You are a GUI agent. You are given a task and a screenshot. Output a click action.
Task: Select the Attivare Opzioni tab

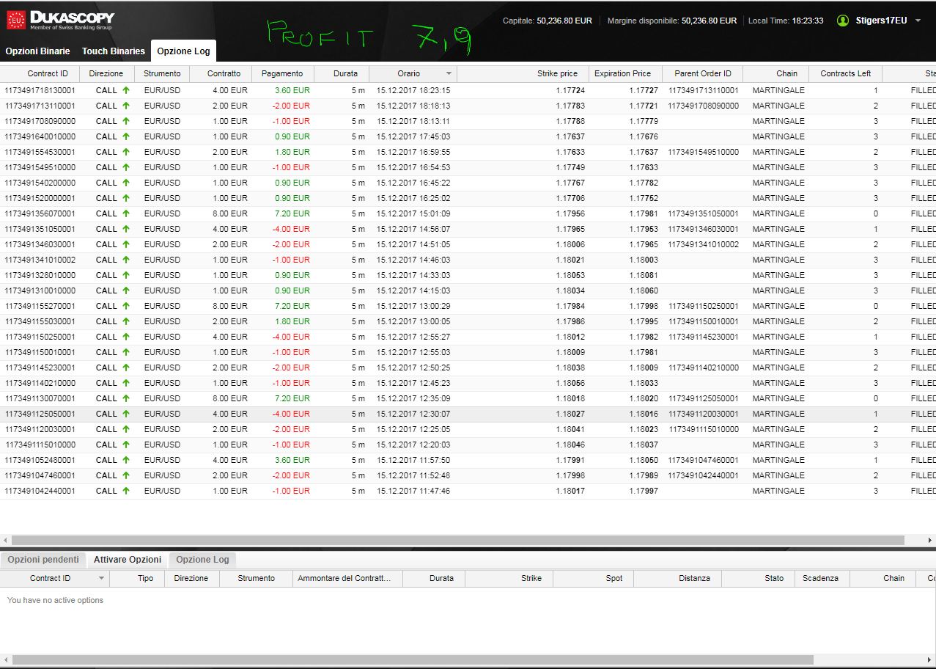[128, 560]
